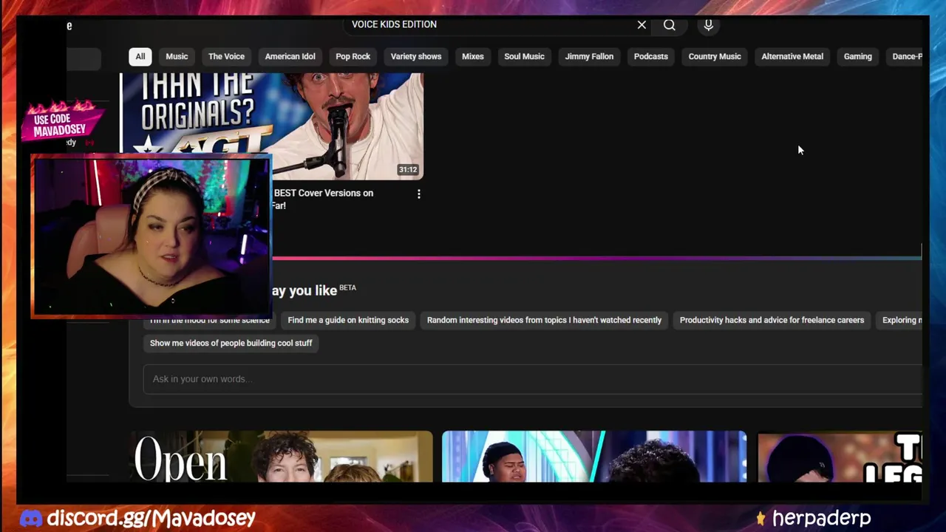
Task: Select the Soul Music filter chip
Action: (x=524, y=57)
